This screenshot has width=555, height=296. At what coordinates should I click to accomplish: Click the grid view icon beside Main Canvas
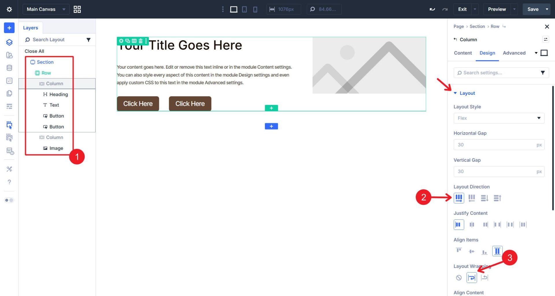click(77, 9)
